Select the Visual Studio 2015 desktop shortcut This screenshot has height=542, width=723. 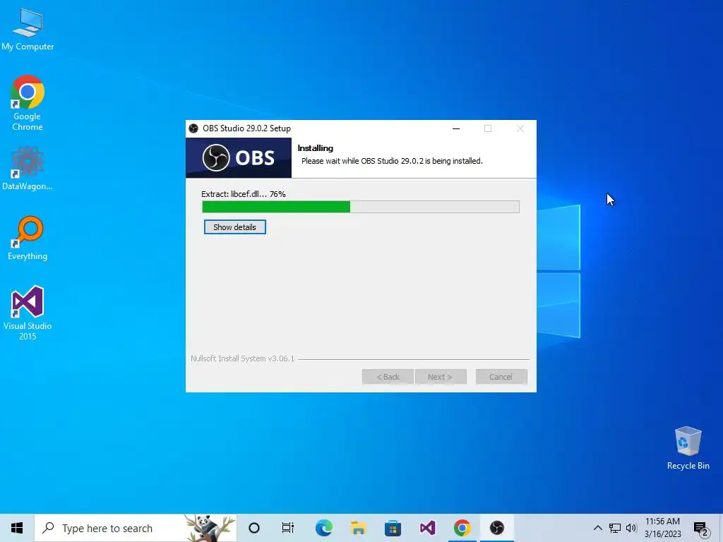click(28, 313)
